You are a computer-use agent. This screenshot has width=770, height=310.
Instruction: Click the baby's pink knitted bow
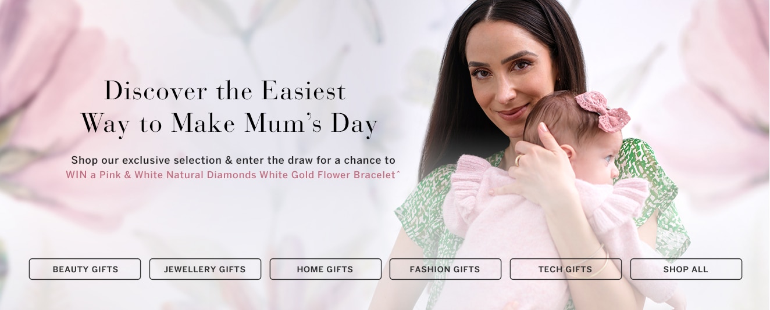click(602, 110)
